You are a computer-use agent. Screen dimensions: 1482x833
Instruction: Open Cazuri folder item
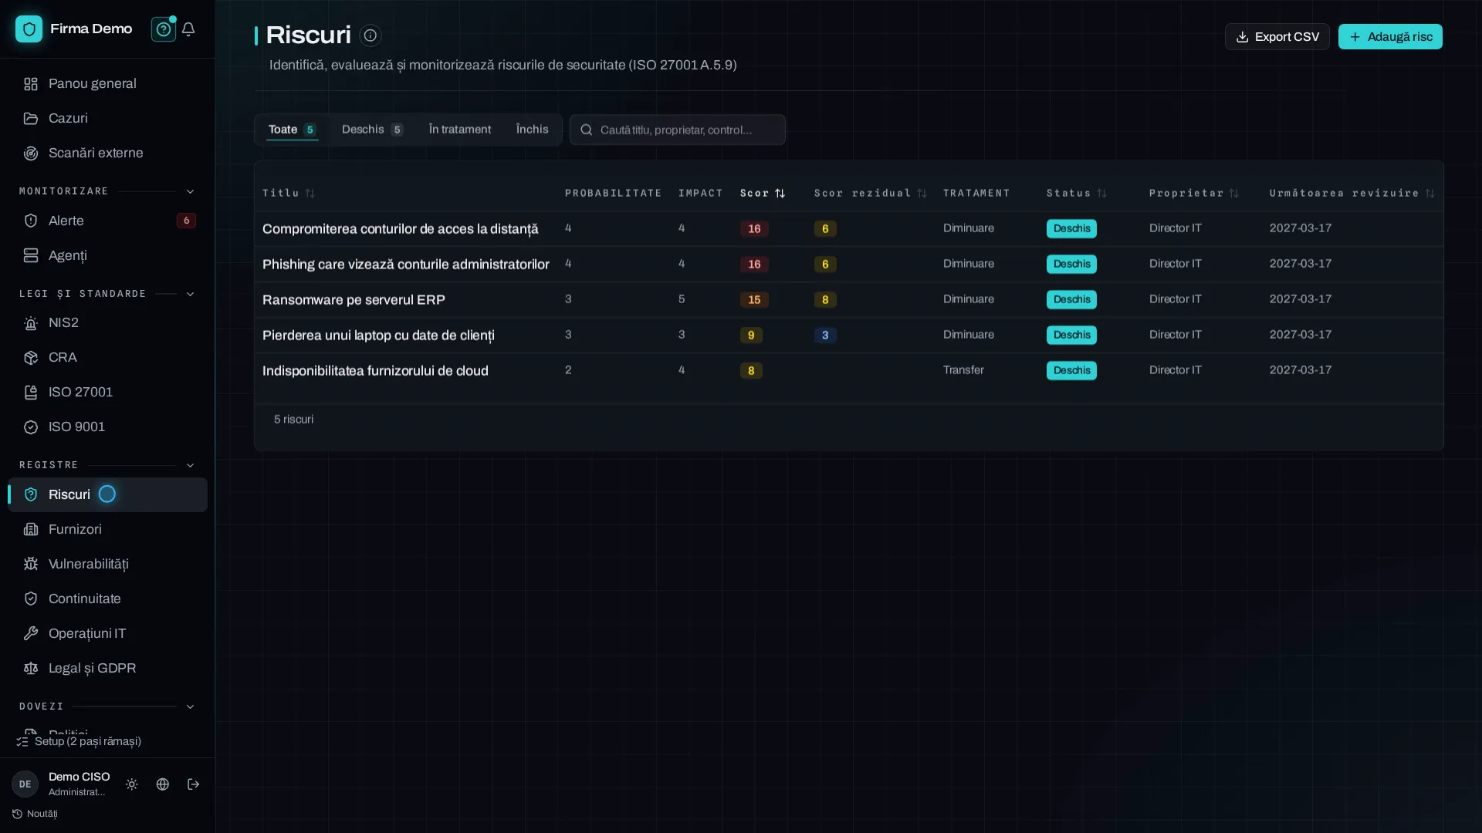click(107, 118)
